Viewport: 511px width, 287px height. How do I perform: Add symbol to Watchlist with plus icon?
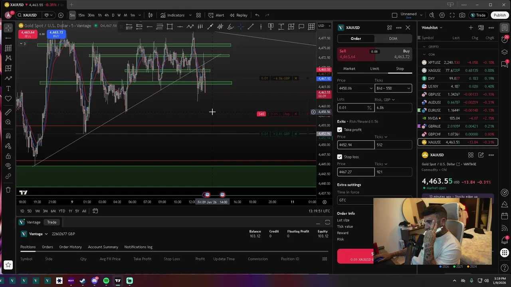click(x=471, y=28)
